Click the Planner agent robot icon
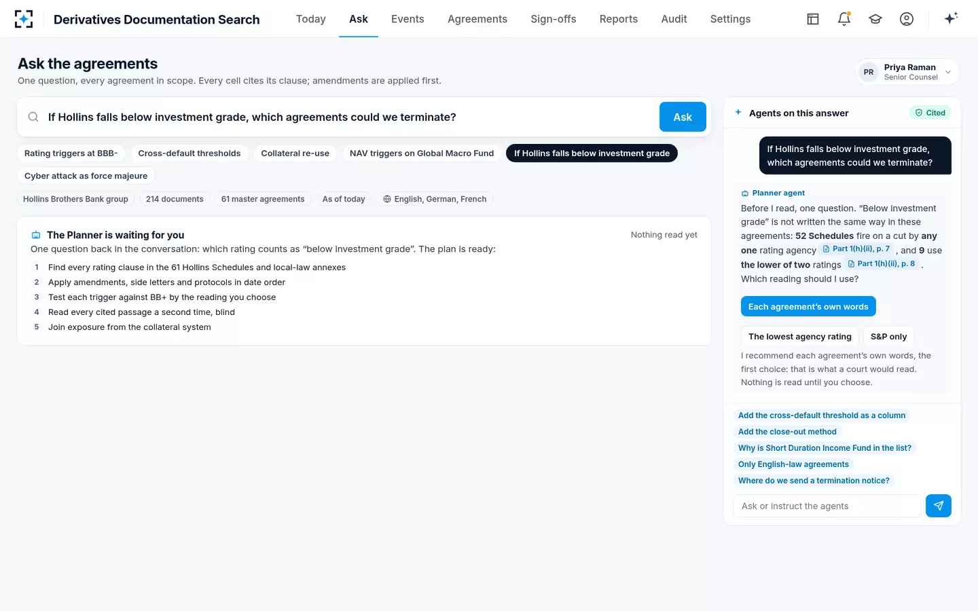The height and width of the screenshot is (611, 978). point(745,193)
